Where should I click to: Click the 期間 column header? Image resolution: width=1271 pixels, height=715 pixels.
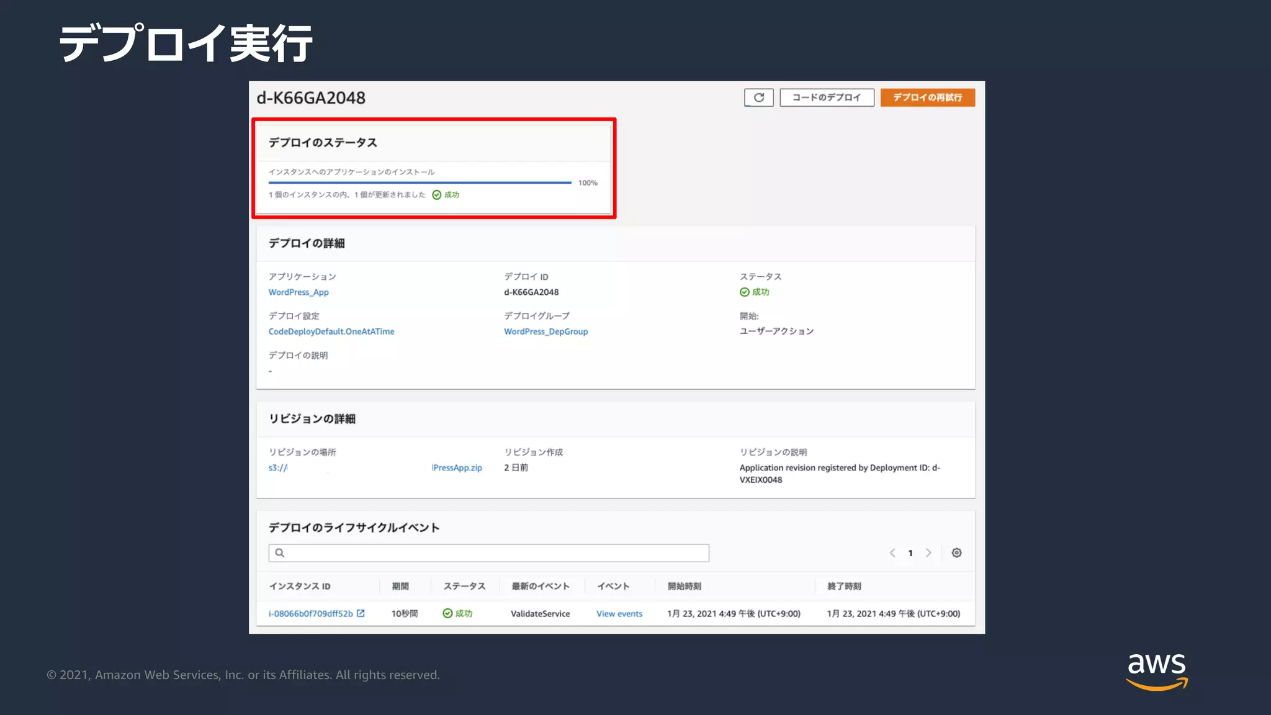400,587
